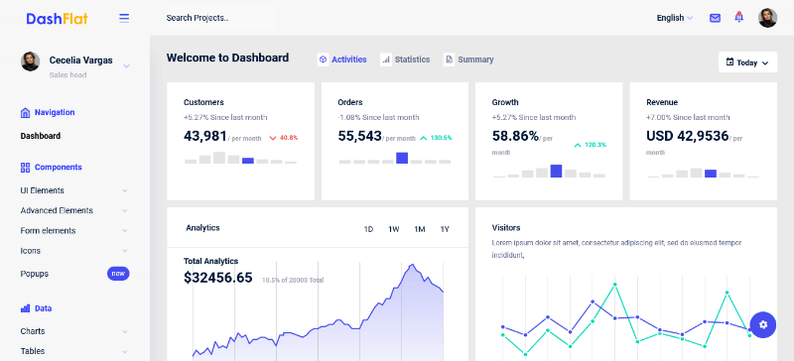Click the $32456.65 total analytics value
The image size is (794, 361).
tap(217, 278)
